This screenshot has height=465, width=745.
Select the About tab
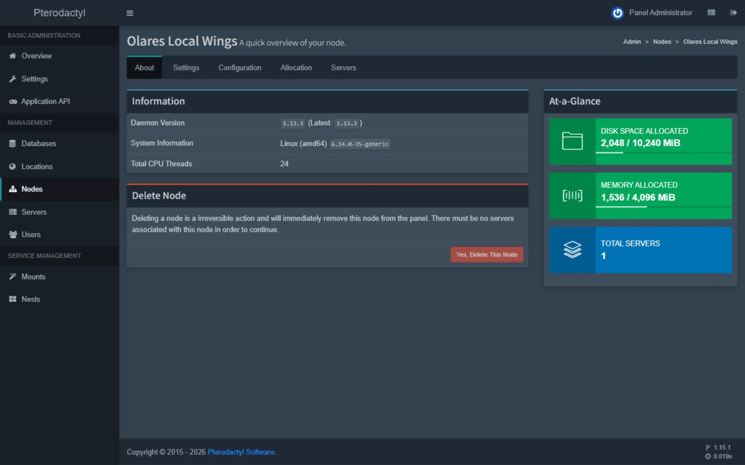tap(144, 68)
